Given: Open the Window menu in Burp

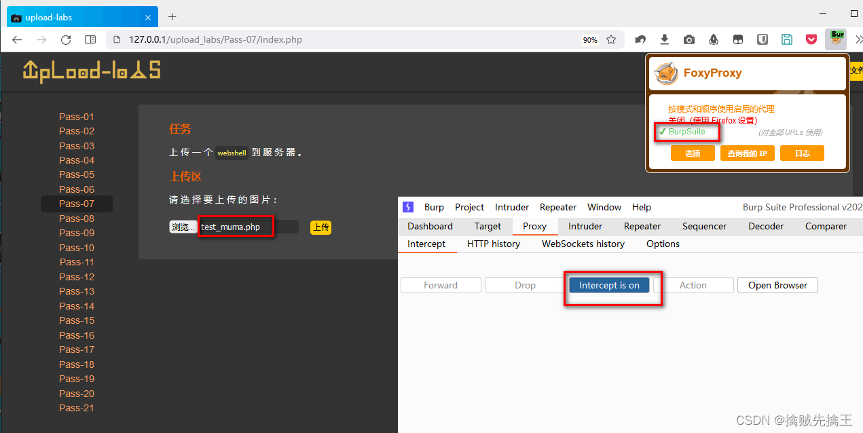Looking at the screenshot, I should tap(604, 207).
